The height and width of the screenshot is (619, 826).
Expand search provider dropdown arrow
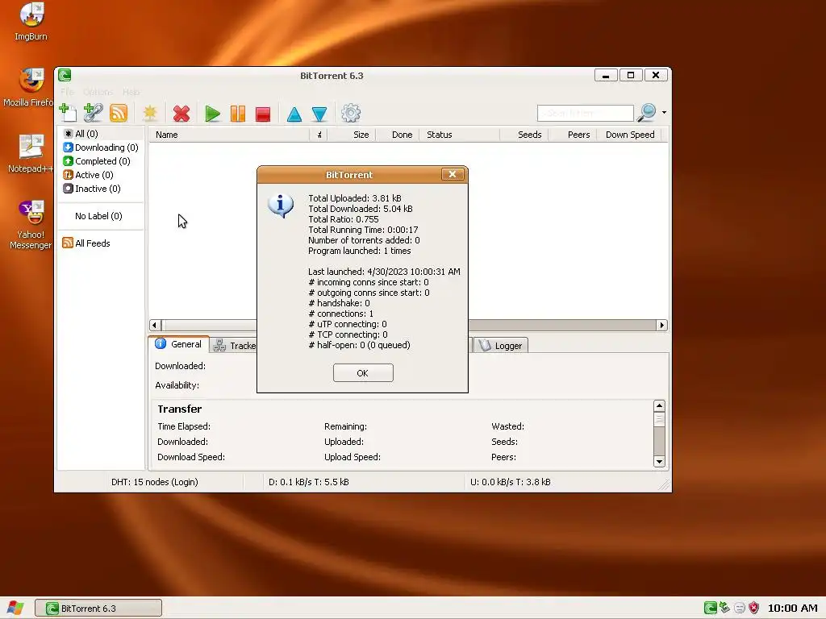pos(665,112)
